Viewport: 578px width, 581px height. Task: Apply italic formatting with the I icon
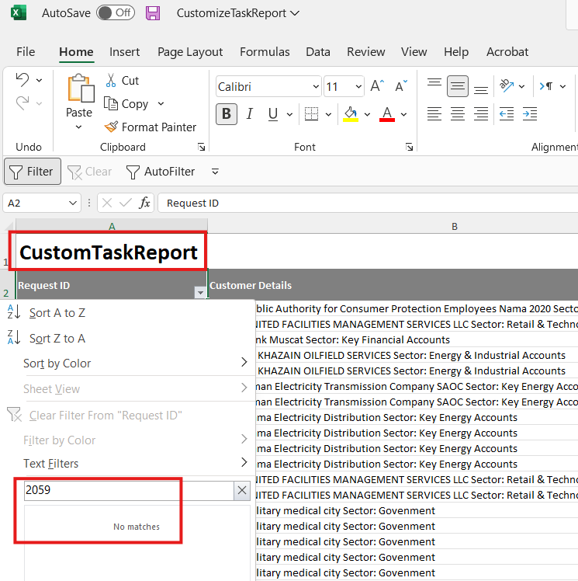[x=250, y=114]
